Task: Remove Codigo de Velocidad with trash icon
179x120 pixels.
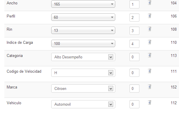Action: (x=150, y=71)
